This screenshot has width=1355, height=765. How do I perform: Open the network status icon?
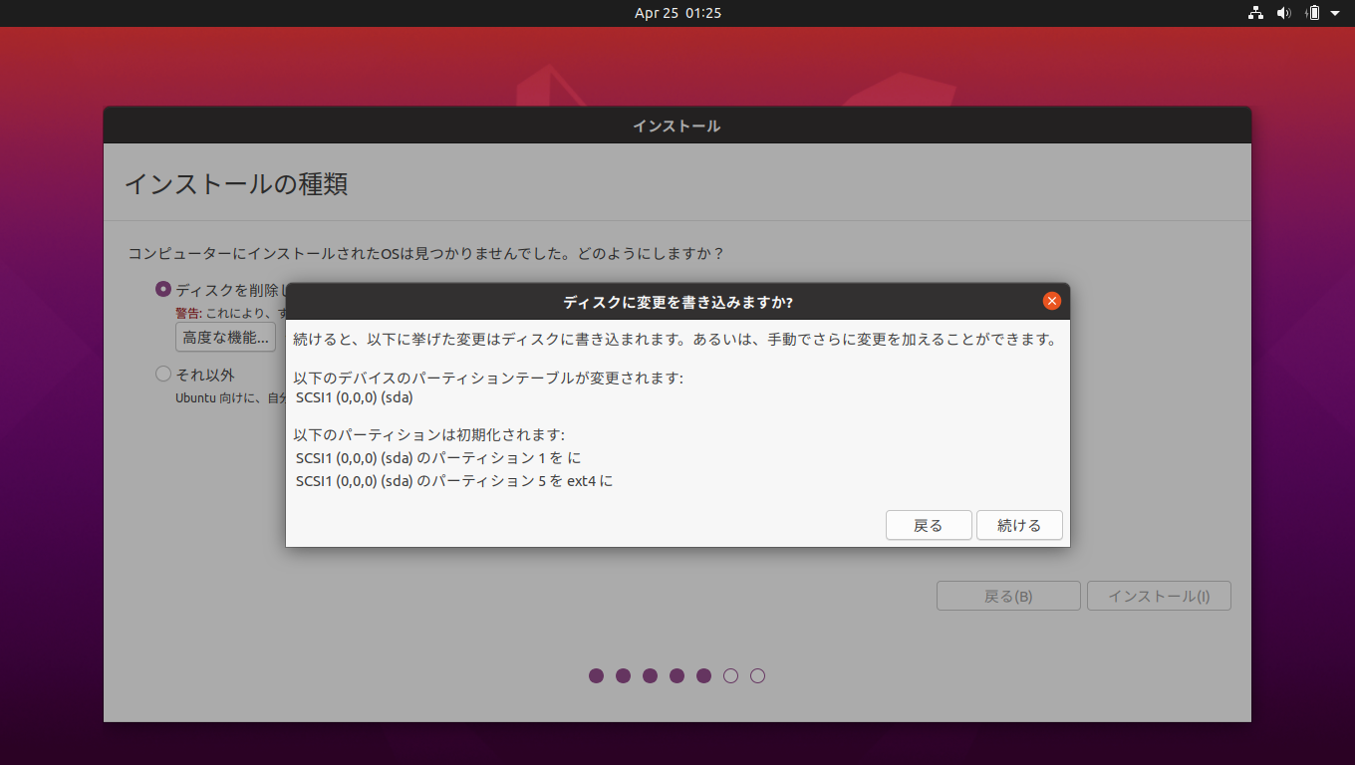point(1255,13)
